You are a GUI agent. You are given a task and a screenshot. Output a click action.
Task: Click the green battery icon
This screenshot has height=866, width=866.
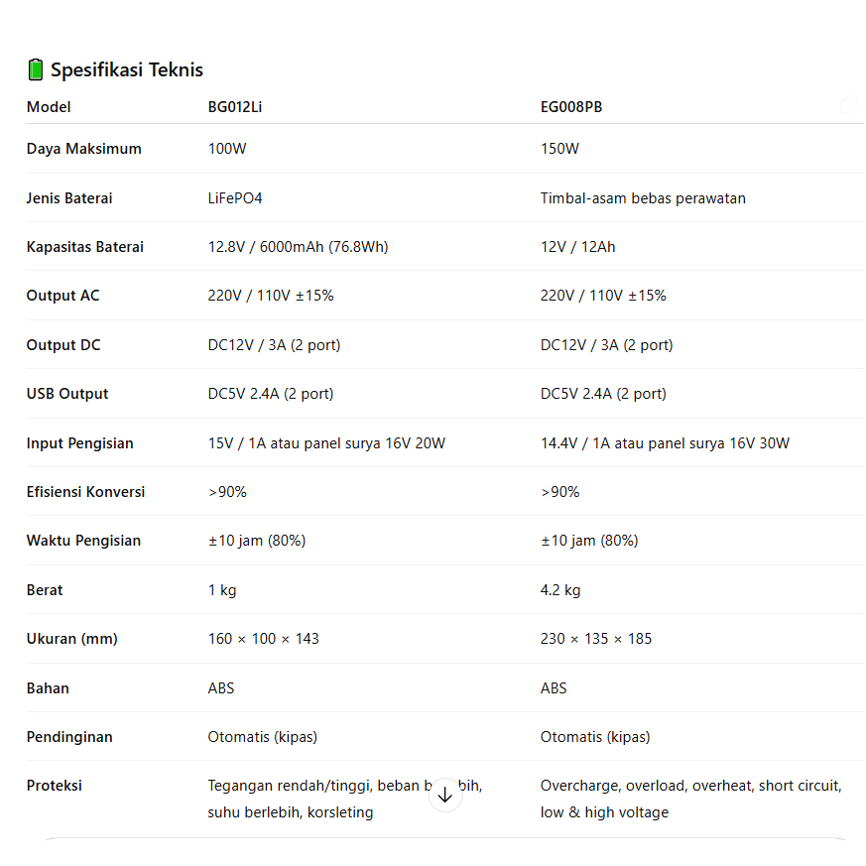pyautogui.click(x=36, y=69)
